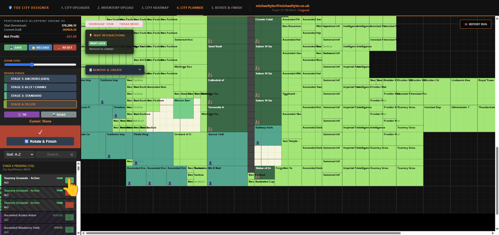Screen dimensions: 499x235
Task: Add Ascended Azalea Arbor with its plus button
Action: pos(69,217)
